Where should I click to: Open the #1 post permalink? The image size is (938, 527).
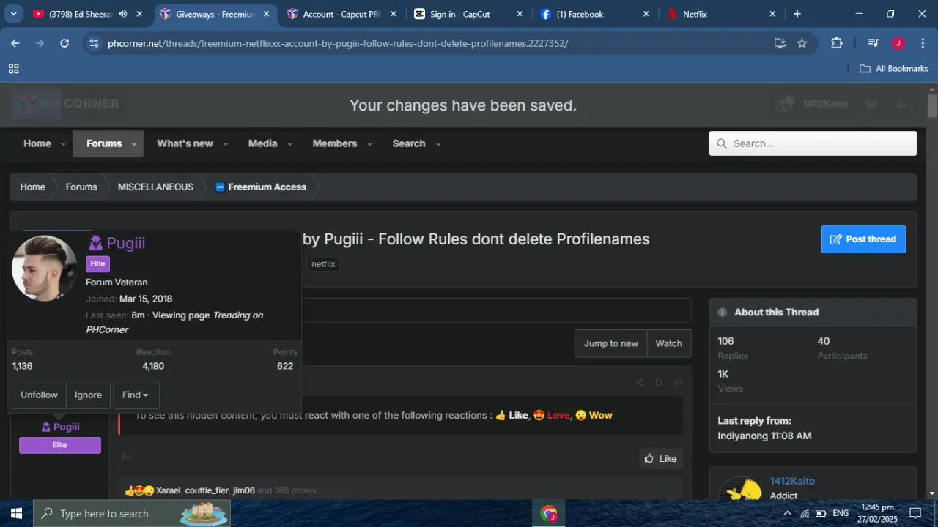coord(678,383)
